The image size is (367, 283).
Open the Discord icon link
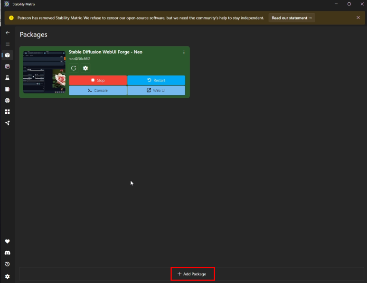pos(8,253)
